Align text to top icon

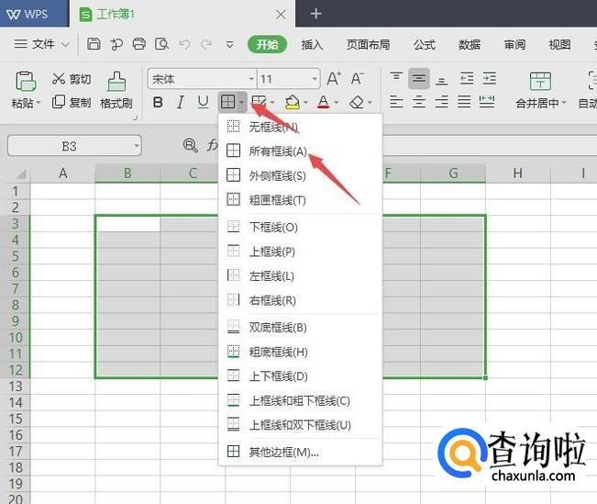[x=396, y=76]
